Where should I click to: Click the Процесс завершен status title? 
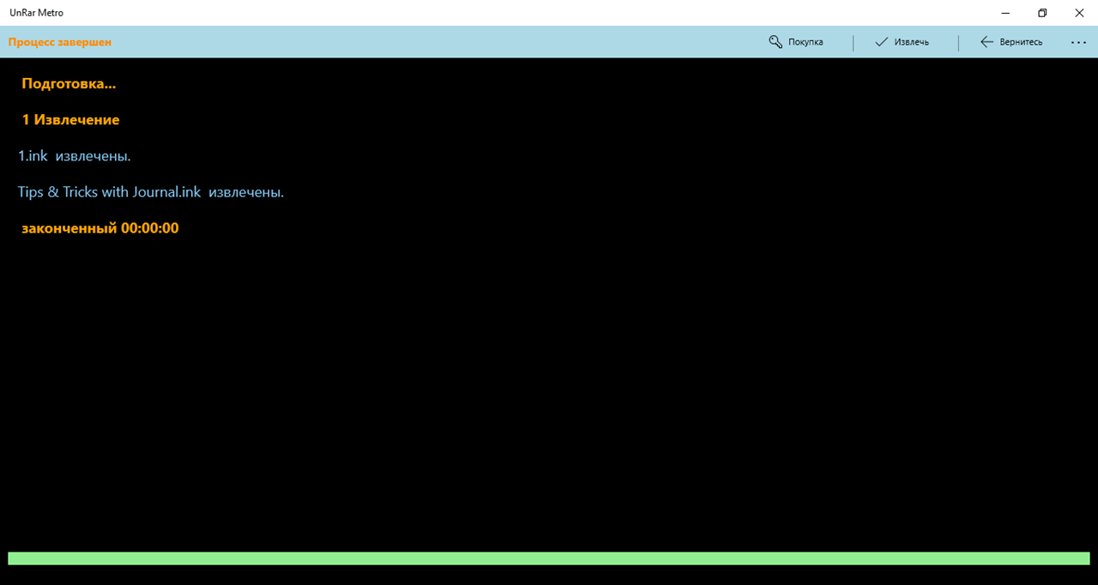[60, 42]
